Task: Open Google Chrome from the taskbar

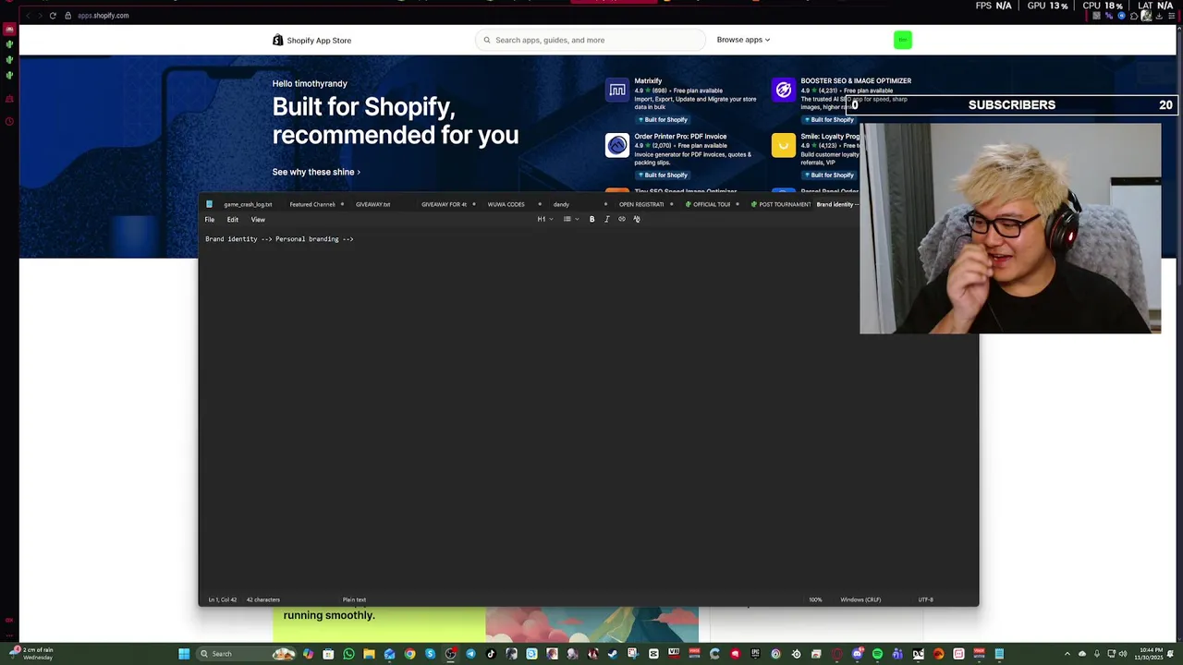Action: [409, 654]
